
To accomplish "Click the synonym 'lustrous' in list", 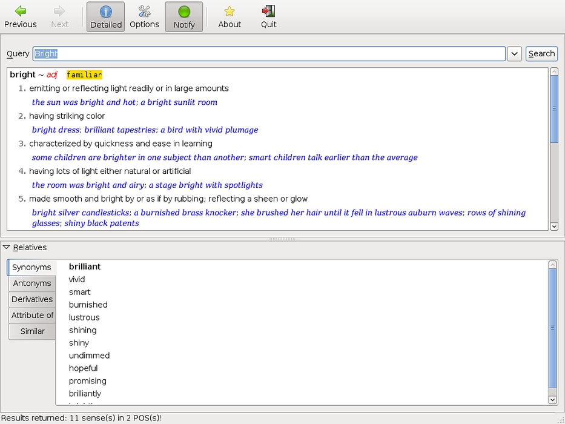I will (x=84, y=317).
